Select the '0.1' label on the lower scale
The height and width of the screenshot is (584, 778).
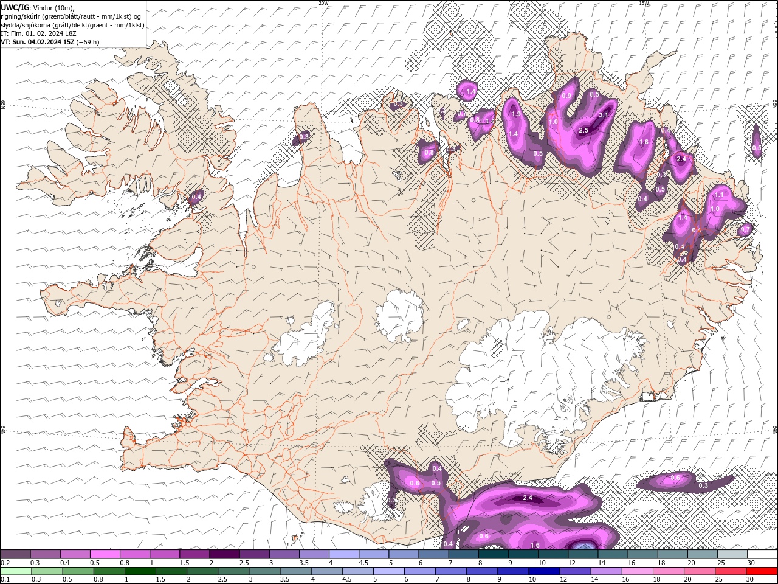5,579
